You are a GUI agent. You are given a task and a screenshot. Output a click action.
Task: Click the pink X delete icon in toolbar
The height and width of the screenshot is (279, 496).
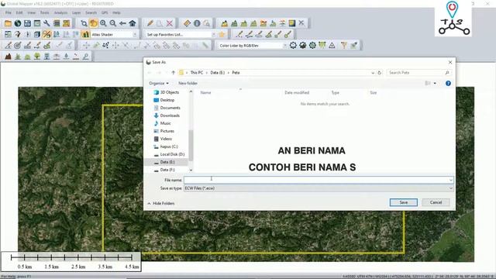[170, 23]
